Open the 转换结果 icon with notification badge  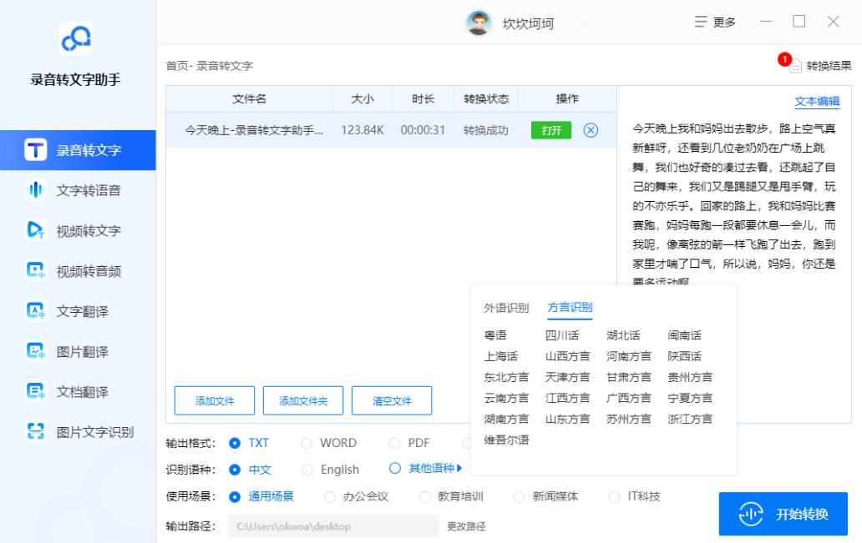(794, 66)
